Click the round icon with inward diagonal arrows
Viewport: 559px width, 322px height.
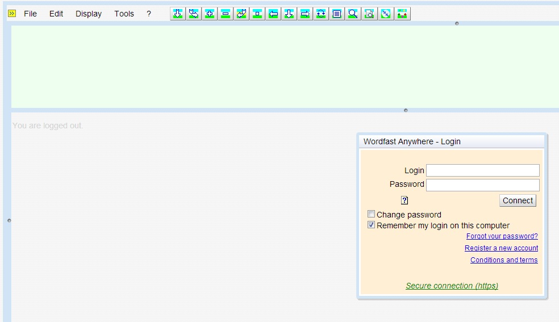click(386, 14)
